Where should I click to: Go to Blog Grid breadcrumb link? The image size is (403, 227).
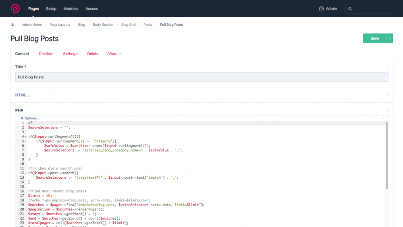pyautogui.click(x=129, y=25)
